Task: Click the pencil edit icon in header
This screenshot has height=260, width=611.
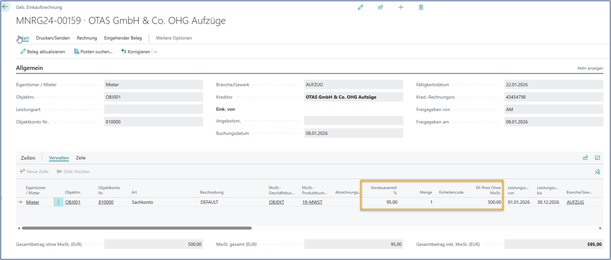Action: pyautogui.click(x=360, y=7)
